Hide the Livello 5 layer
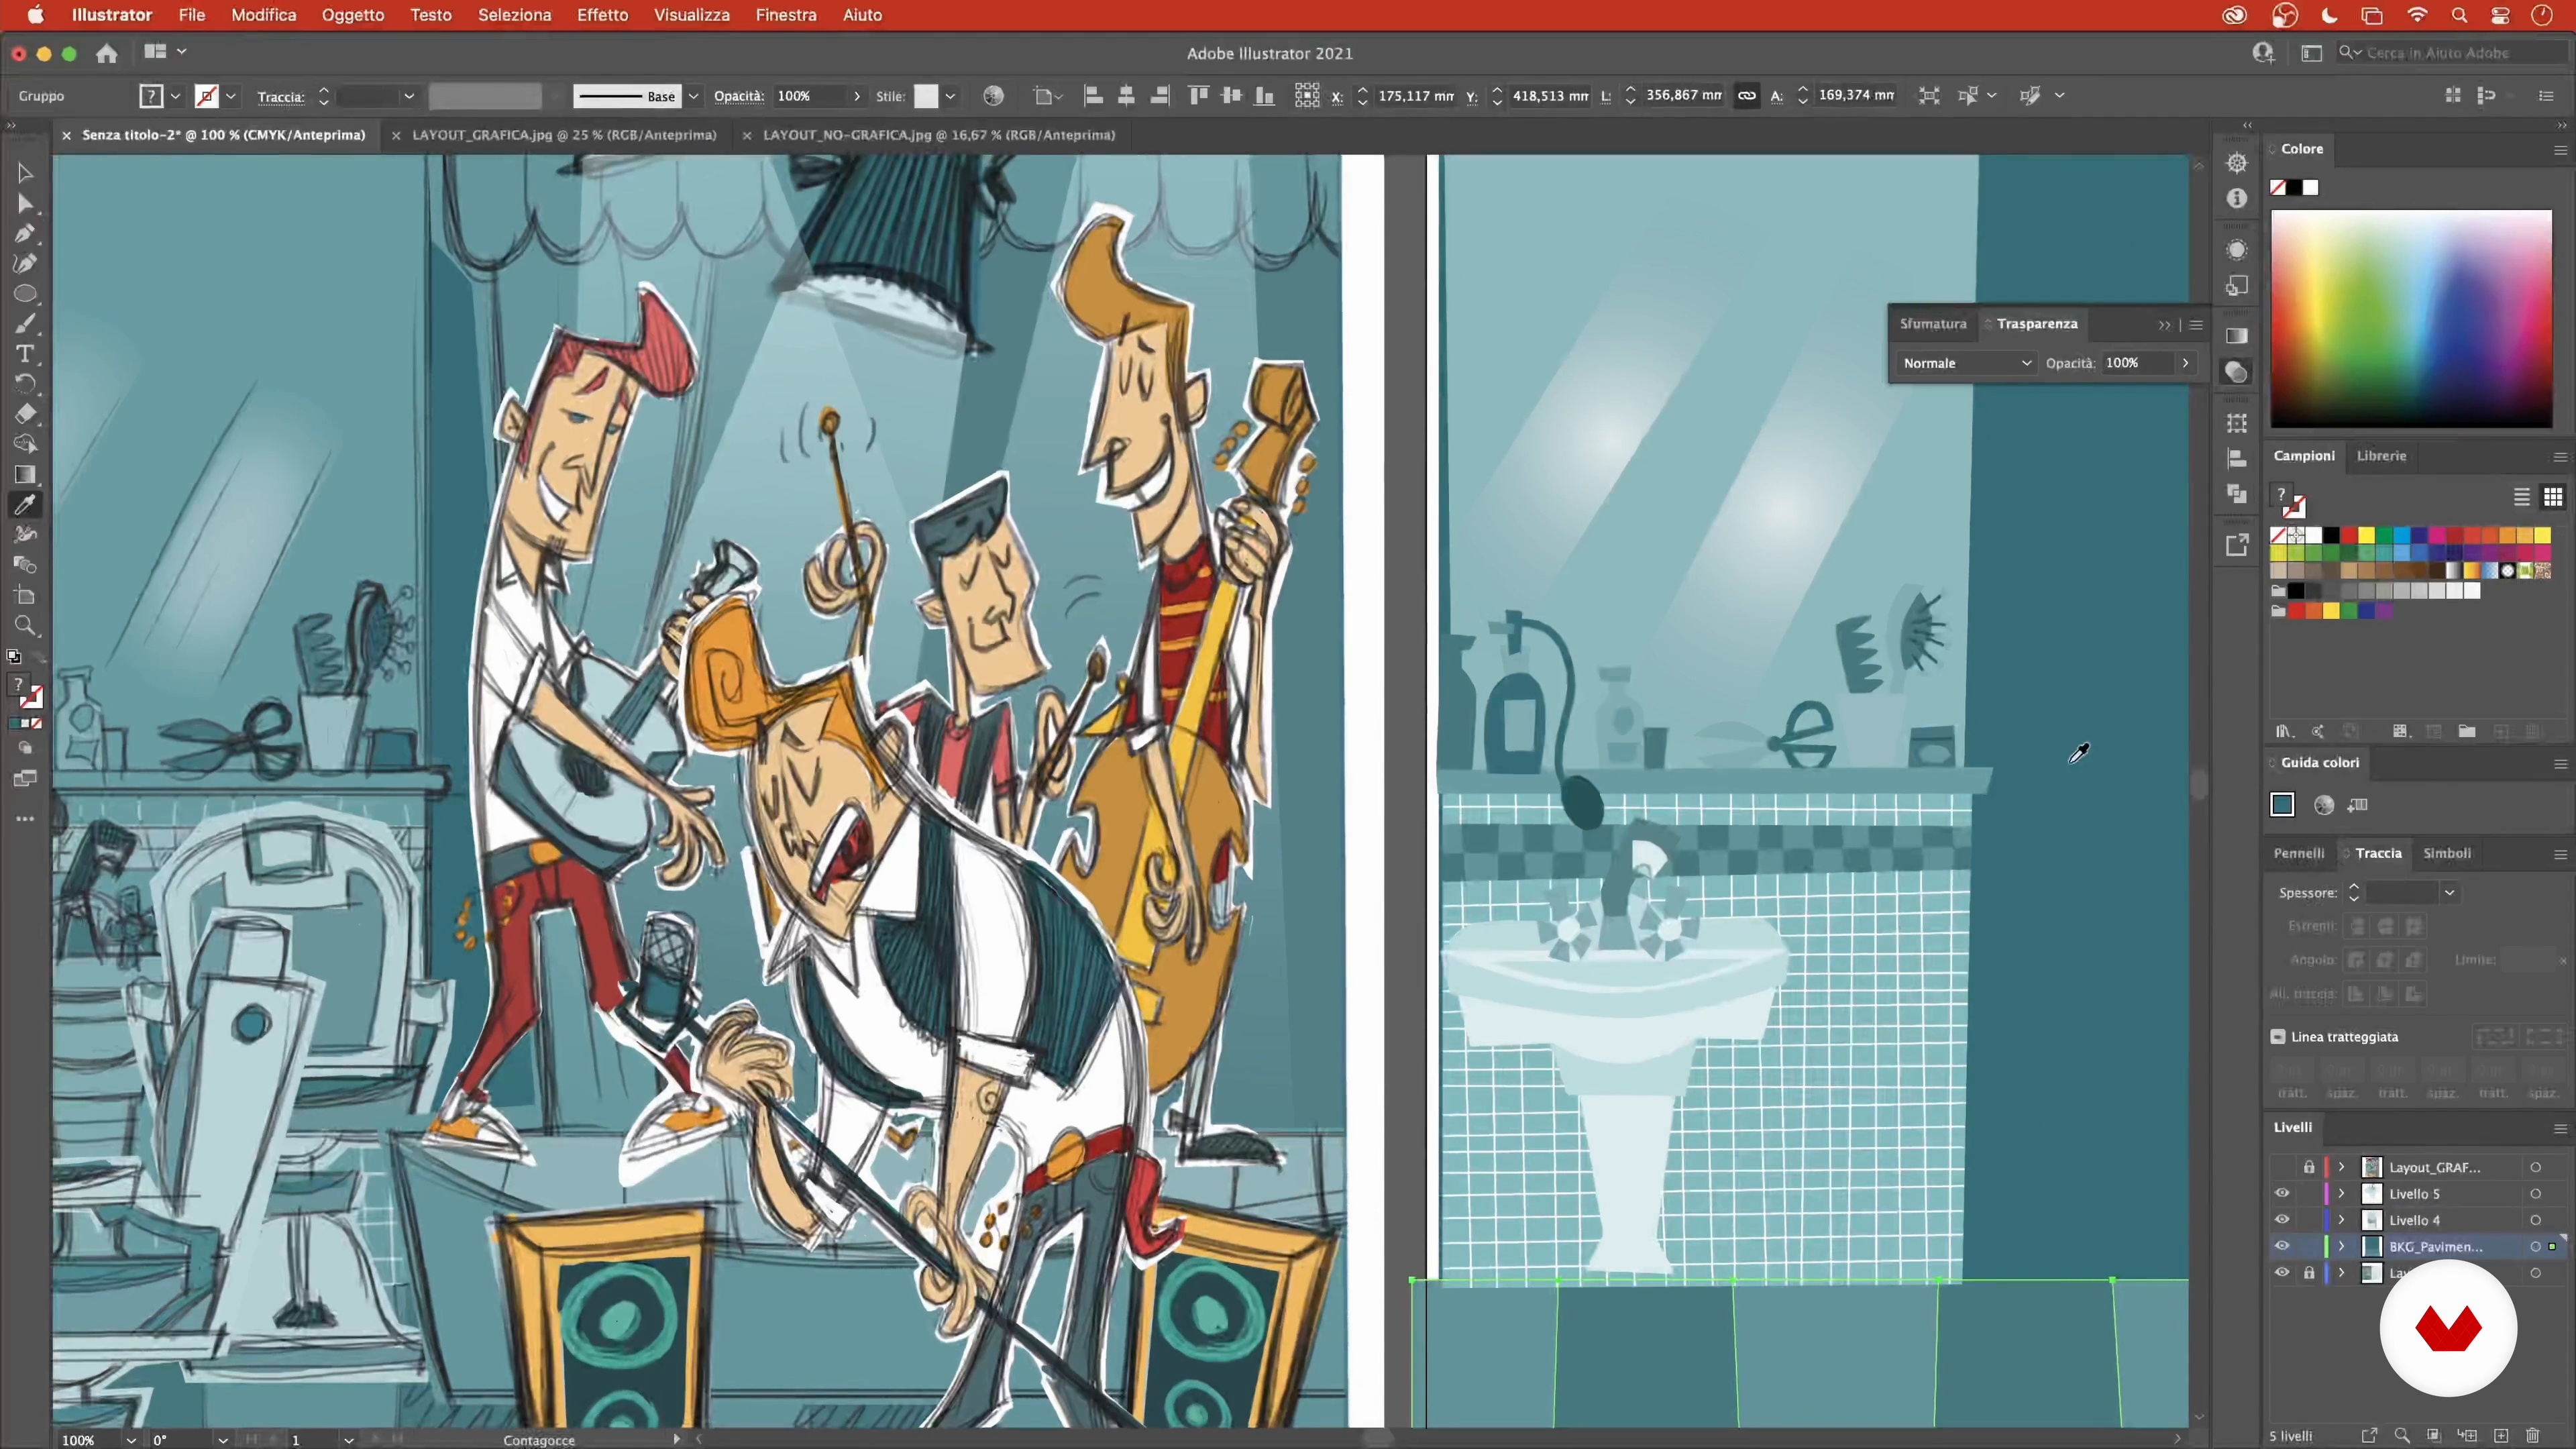Viewport: 2576px width, 1449px height. pyautogui.click(x=2282, y=1193)
